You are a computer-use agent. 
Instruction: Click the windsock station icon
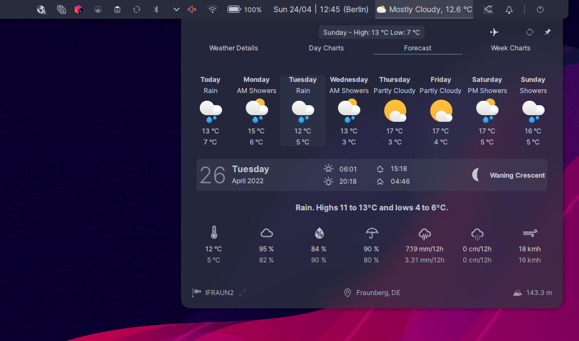click(x=197, y=293)
